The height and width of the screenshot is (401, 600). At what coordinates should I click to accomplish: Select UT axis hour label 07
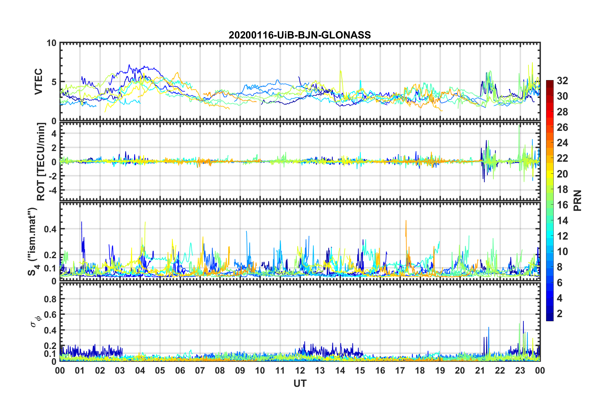[200, 371]
